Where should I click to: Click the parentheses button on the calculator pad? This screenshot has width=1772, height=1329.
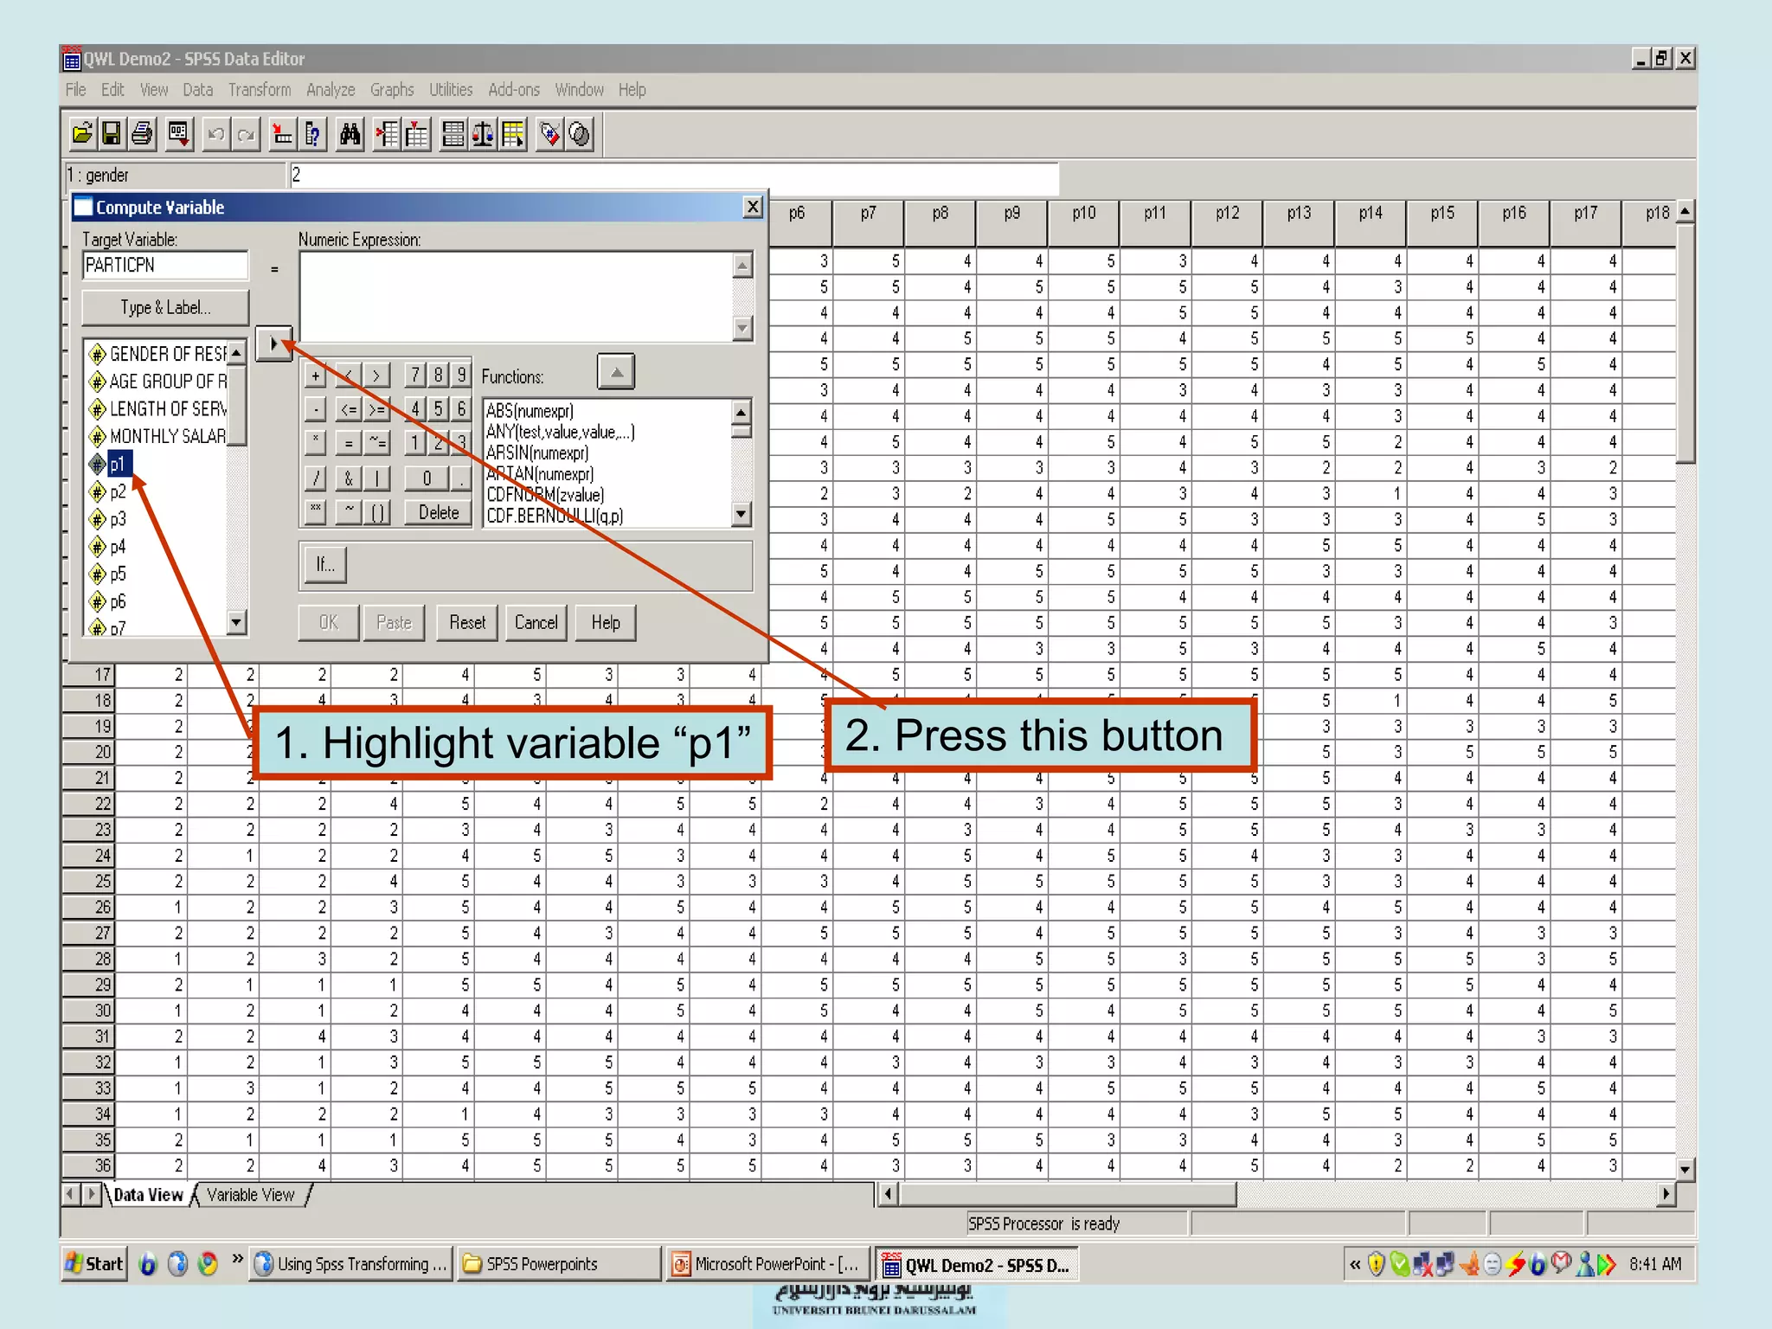click(377, 512)
